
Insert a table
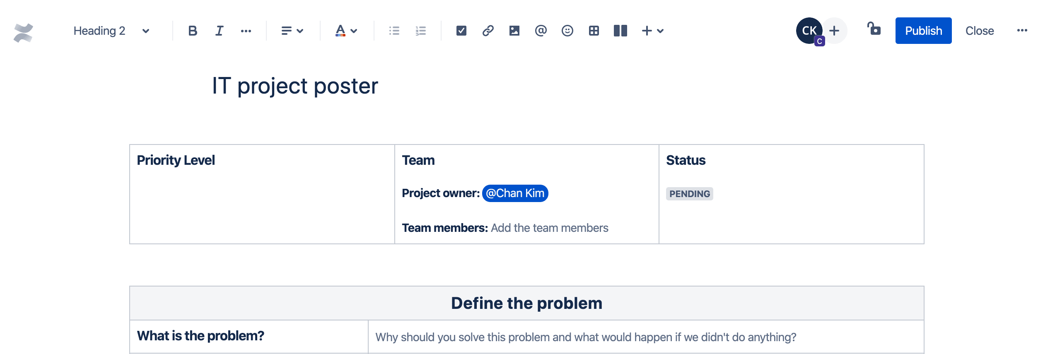click(x=594, y=31)
